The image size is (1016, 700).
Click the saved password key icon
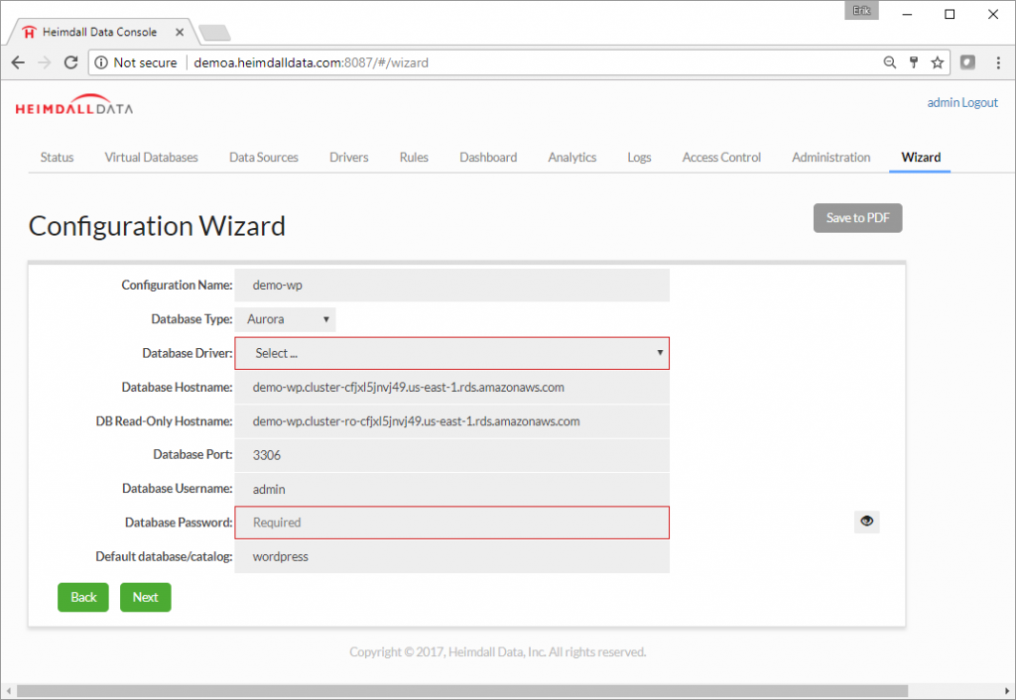pyautogui.click(x=914, y=62)
